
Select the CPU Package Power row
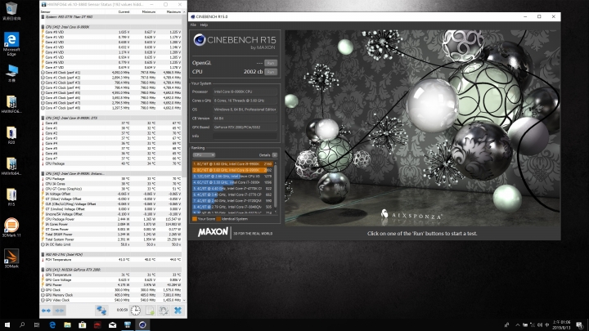(111, 219)
